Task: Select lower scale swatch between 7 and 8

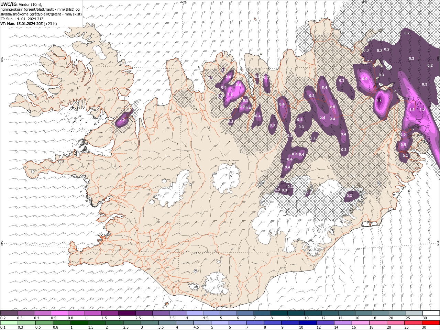Action: (x=255, y=323)
